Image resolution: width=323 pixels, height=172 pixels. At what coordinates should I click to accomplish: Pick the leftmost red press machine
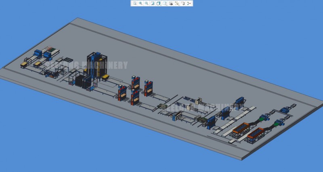[x=122, y=93]
